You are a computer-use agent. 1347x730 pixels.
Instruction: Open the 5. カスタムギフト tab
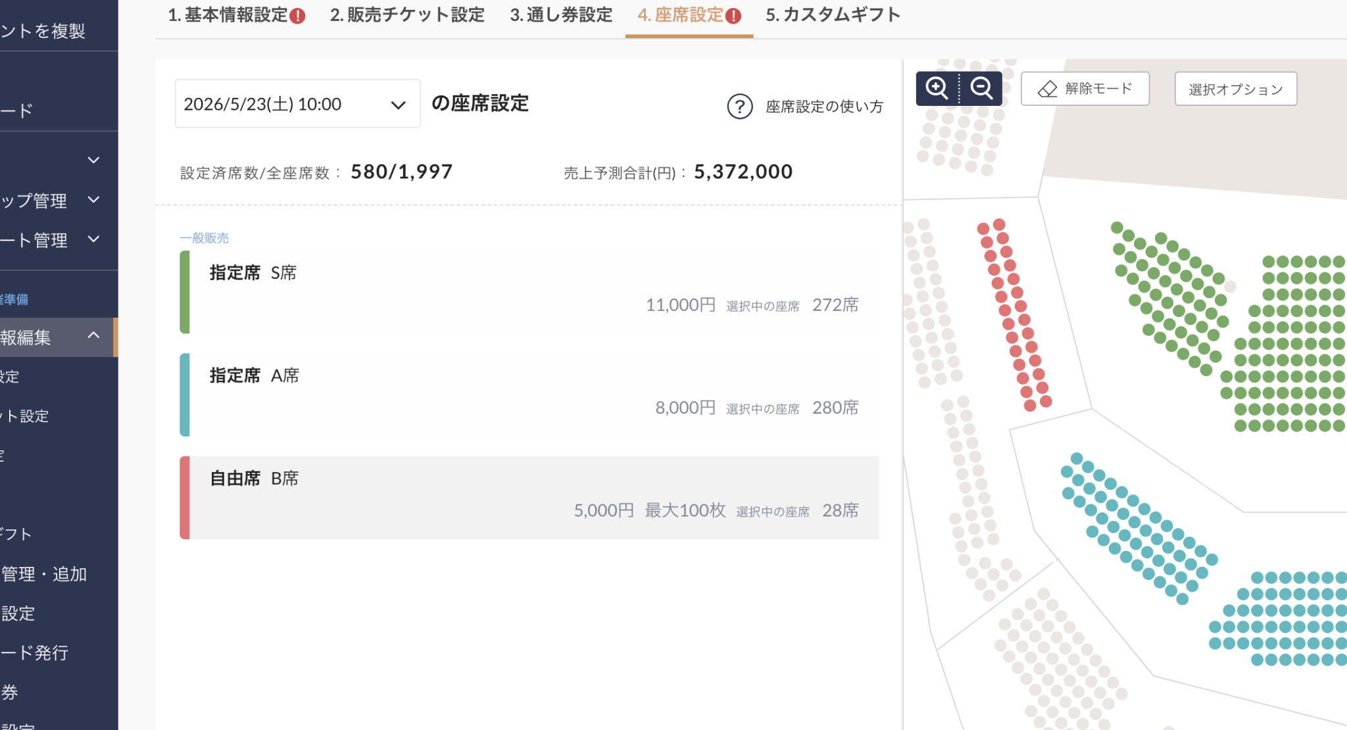click(x=833, y=15)
